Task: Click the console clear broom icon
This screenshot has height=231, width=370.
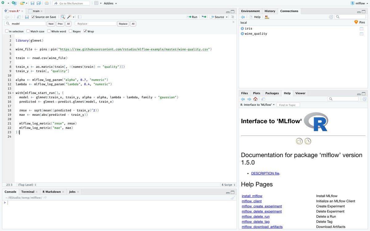Action: (233, 198)
